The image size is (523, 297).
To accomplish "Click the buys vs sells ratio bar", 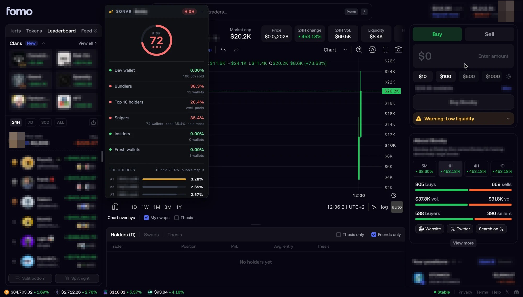I will click(463, 190).
